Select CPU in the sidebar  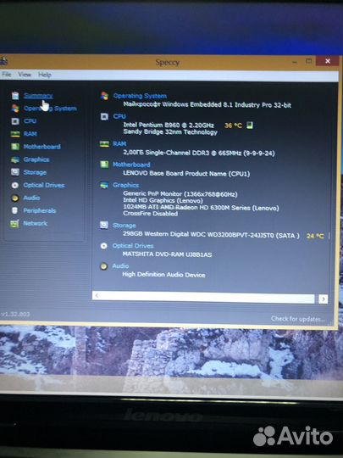coord(30,121)
